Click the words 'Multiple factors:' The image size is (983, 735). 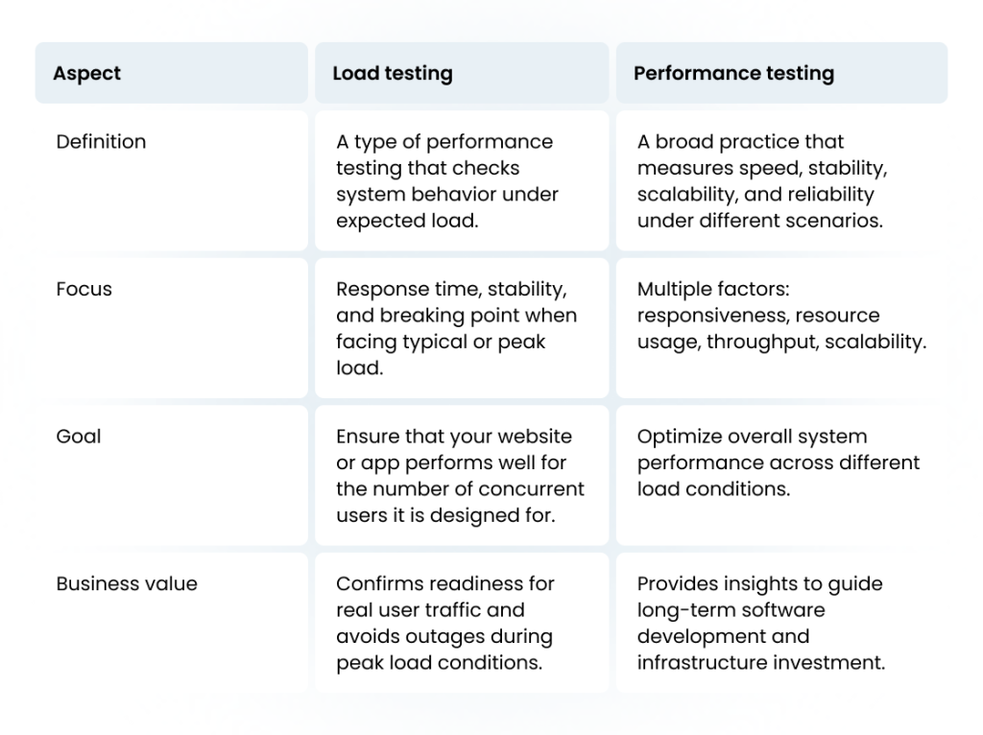(712, 289)
